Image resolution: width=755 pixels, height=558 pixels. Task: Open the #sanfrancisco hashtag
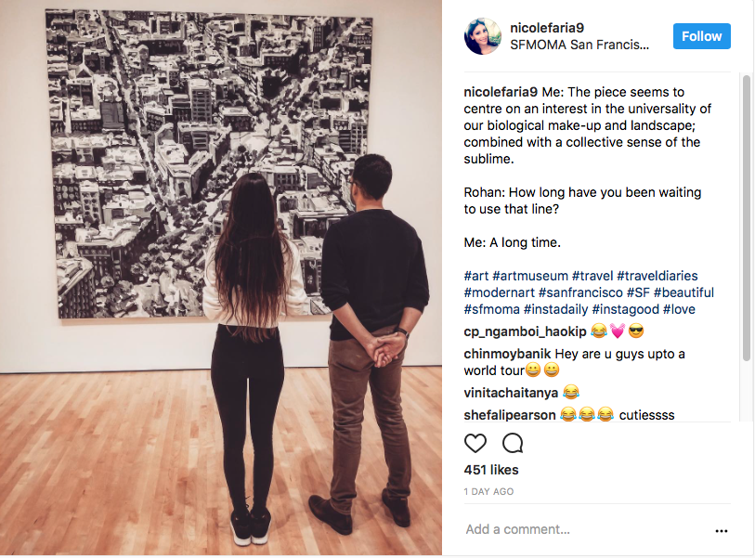580,292
